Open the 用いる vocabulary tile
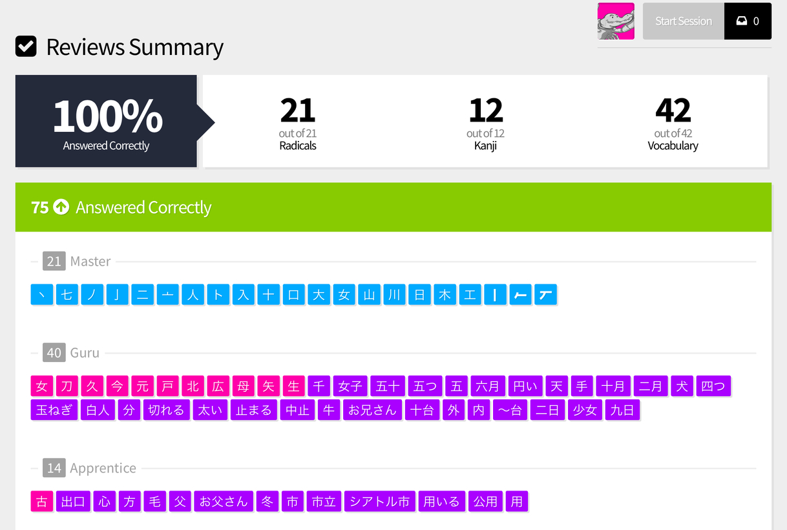This screenshot has height=530, width=787. [x=442, y=502]
